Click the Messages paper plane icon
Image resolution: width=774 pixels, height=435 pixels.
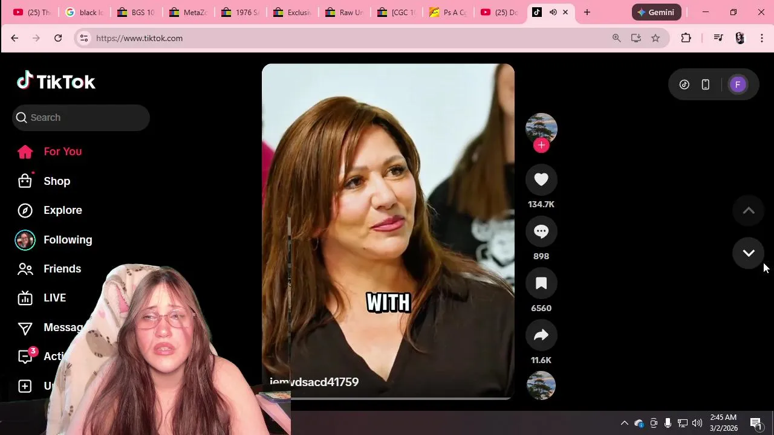coord(25,327)
